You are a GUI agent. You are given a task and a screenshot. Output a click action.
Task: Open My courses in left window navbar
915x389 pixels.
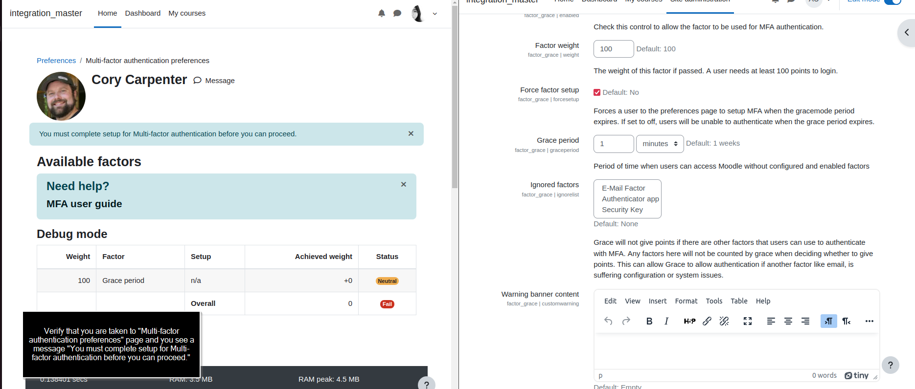[x=187, y=13]
